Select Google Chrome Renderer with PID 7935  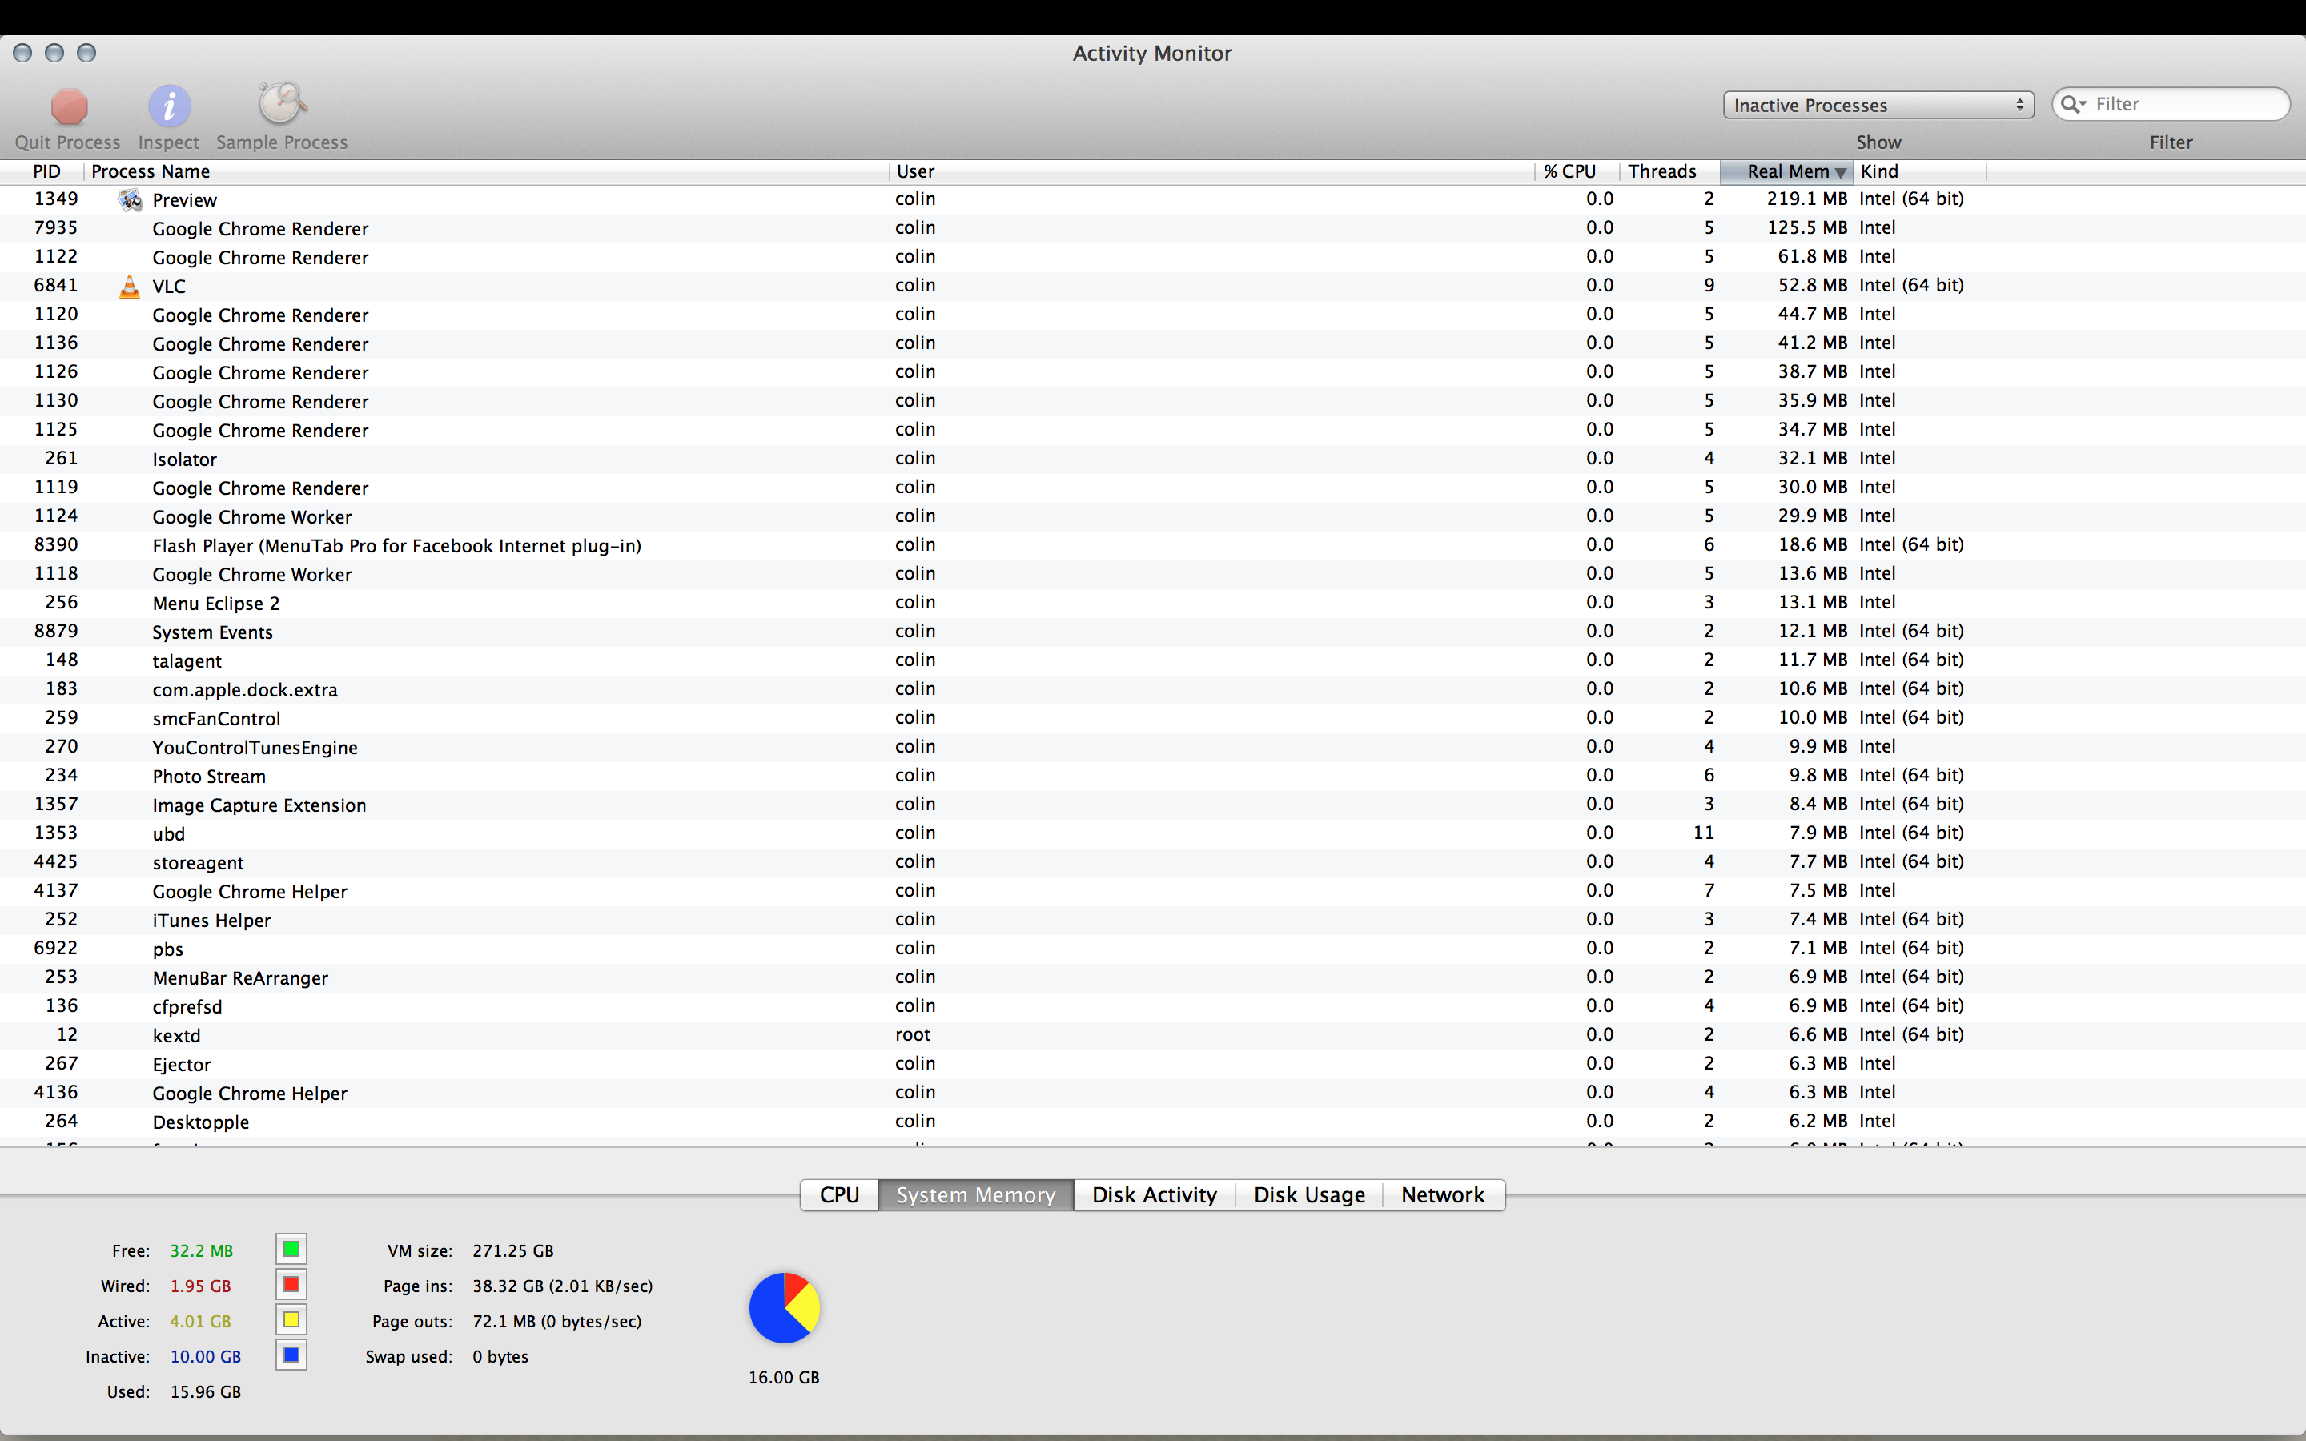(x=1153, y=228)
